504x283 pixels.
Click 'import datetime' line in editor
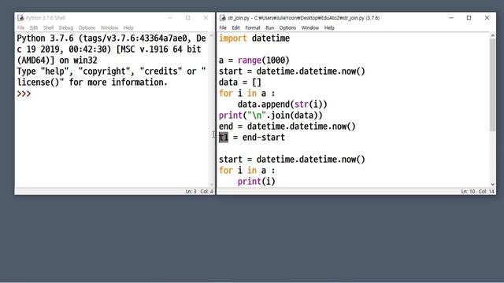pos(254,39)
